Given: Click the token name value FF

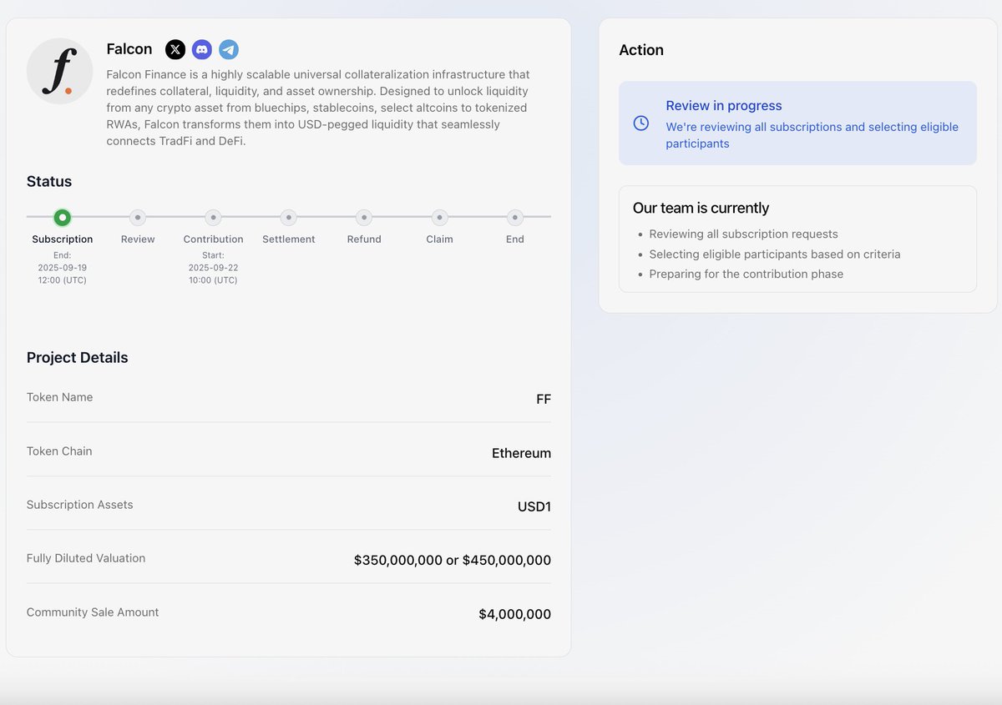Looking at the screenshot, I should point(544,400).
